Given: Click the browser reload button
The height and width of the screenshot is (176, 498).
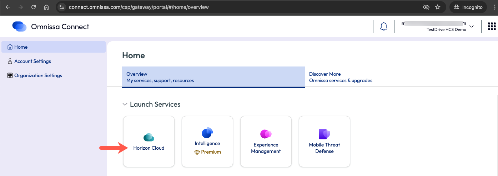Looking at the screenshot, I should click(34, 7).
